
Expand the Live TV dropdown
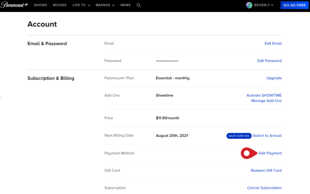point(81,5)
